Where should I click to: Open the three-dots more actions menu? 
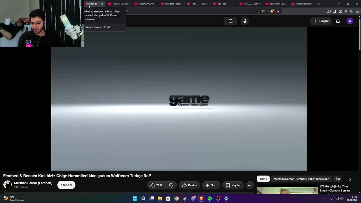pos(250,185)
